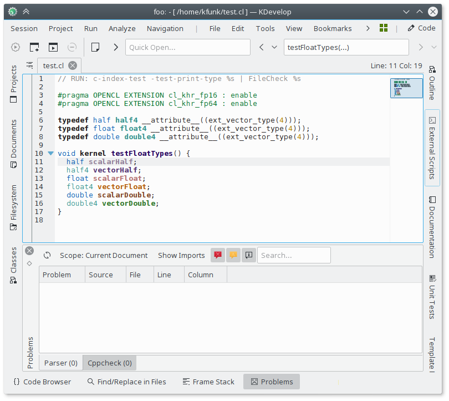Image resolution: width=449 pixels, height=401 pixels.
Task: Open the area switcher green grid icon
Action: tap(384, 28)
